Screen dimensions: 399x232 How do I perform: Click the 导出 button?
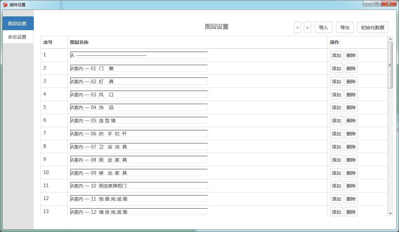click(x=345, y=27)
